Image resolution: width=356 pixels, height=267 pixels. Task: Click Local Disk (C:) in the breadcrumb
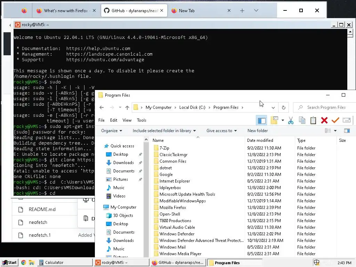[192, 108]
